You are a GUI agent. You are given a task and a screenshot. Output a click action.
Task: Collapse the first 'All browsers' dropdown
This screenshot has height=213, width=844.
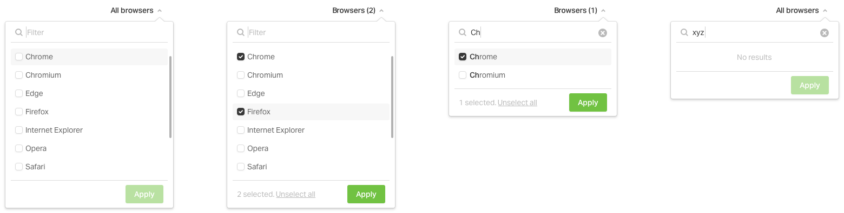tap(136, 10)
